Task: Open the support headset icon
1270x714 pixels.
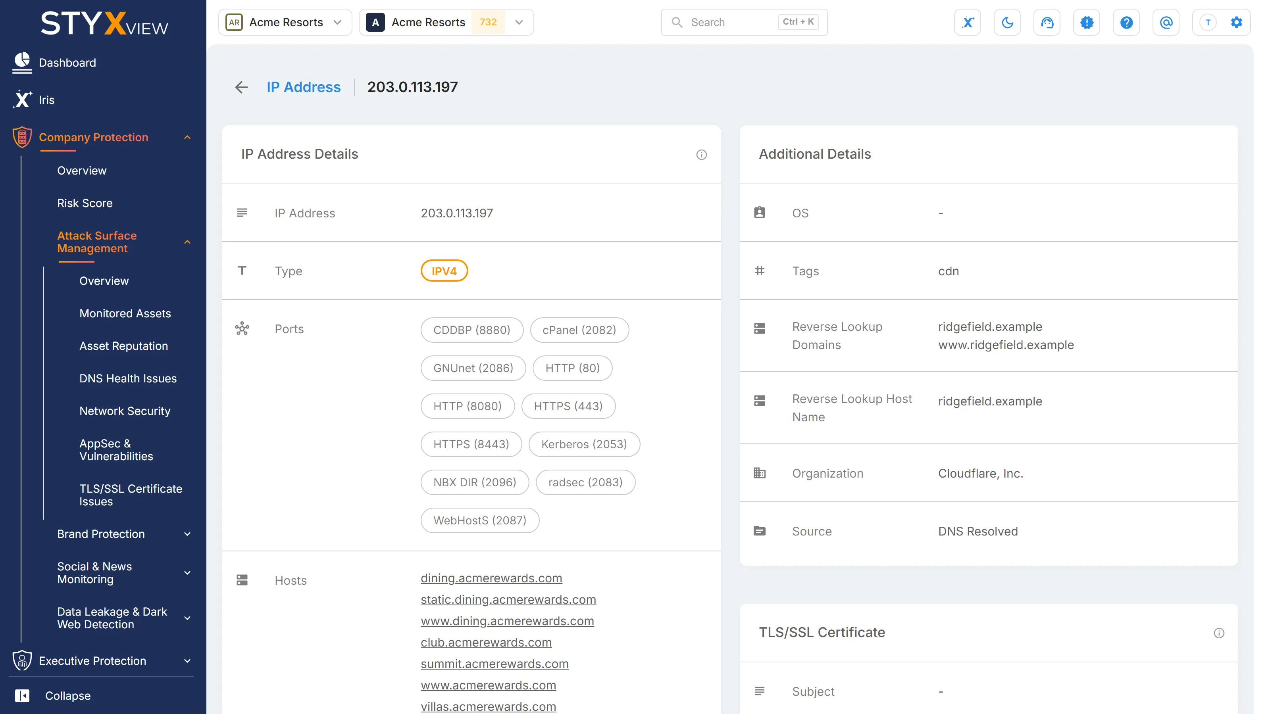Action: pos(1047,22)
